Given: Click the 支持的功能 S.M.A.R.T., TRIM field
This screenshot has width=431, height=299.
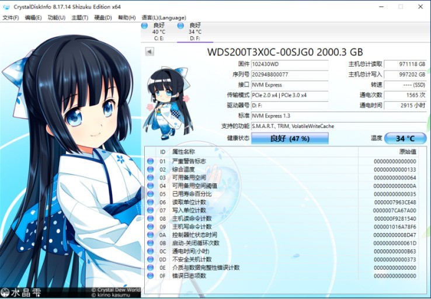Looking at the screenshot, I should pos(339,126).
